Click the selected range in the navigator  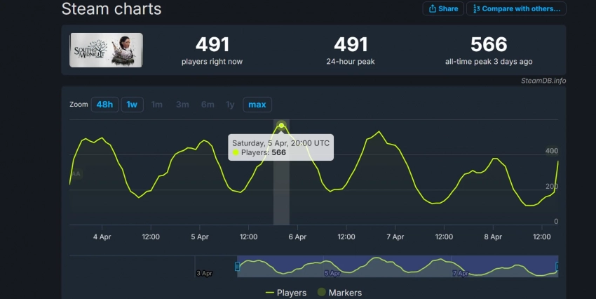click(x=397, y=267)
